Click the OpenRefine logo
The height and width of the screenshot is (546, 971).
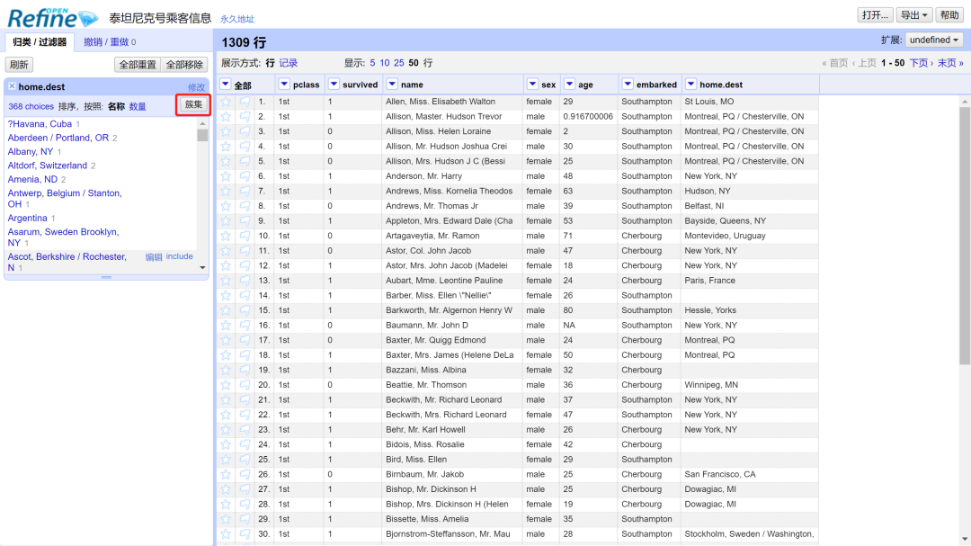click(53, 18)
